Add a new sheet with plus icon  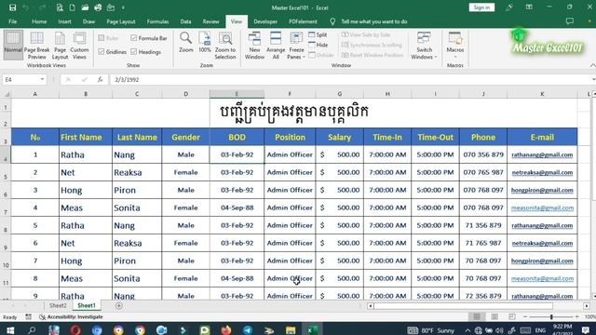point(119,306)
